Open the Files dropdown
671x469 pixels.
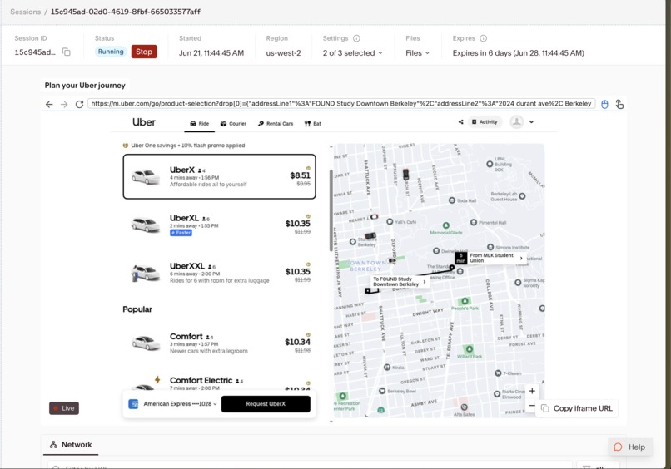tap(417, 53)
